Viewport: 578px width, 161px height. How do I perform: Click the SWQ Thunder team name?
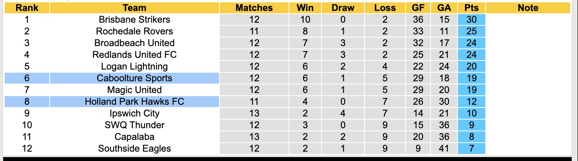(x=134, y=125)
